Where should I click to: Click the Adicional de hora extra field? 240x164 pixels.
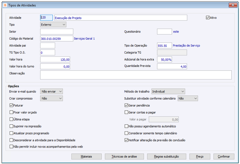click(164, 59)
